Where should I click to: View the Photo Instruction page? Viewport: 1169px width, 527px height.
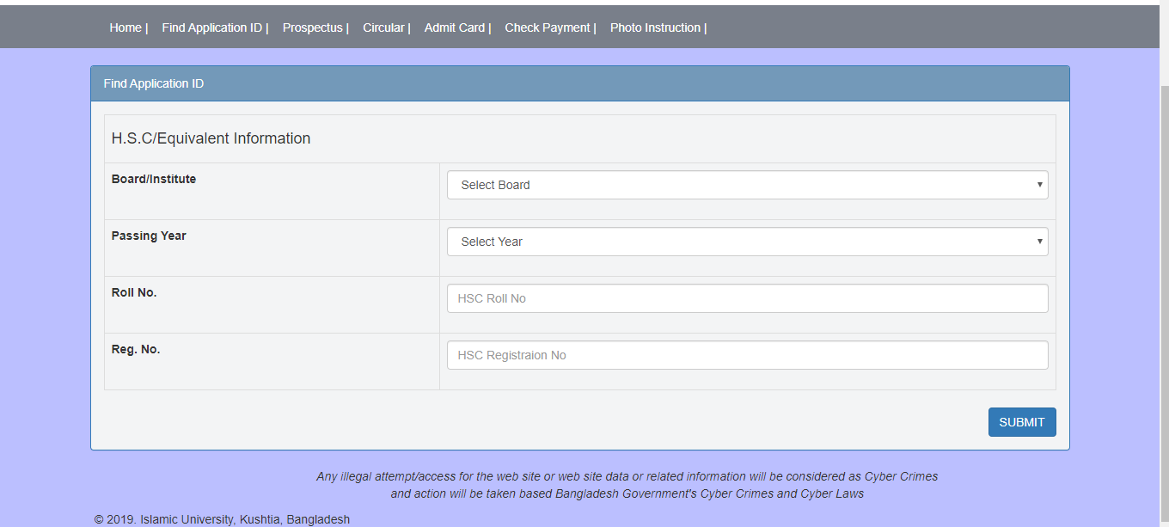(655, 28)
